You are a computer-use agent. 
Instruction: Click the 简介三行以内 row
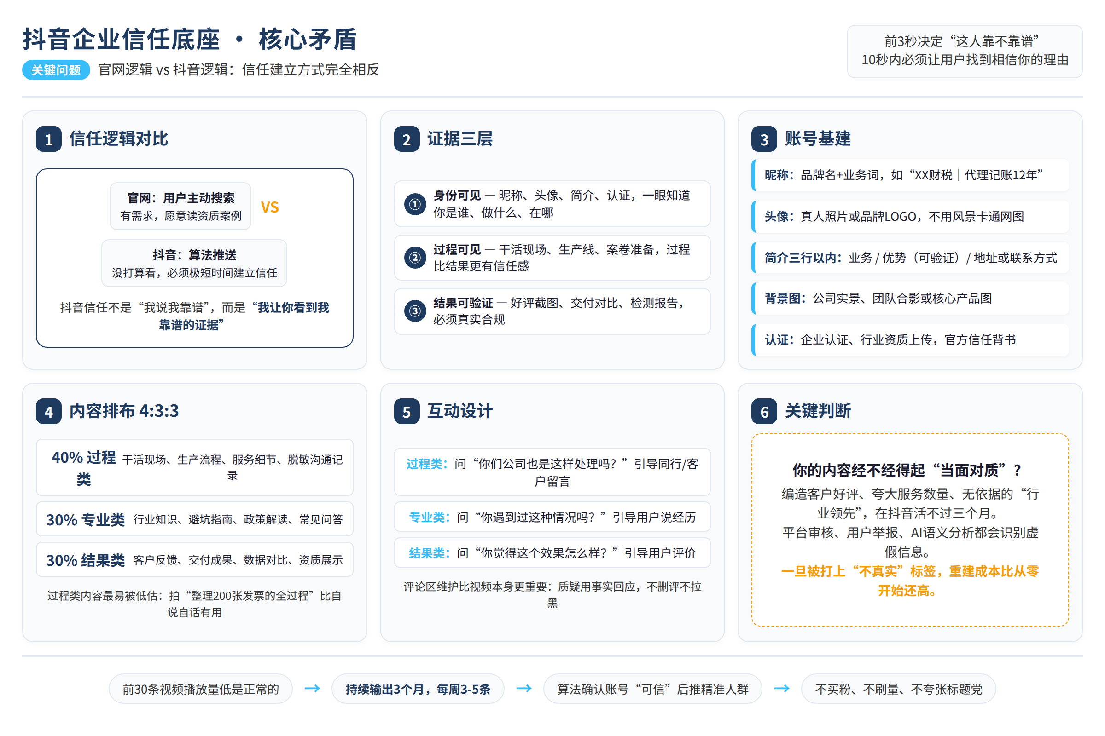pos(910,258)
